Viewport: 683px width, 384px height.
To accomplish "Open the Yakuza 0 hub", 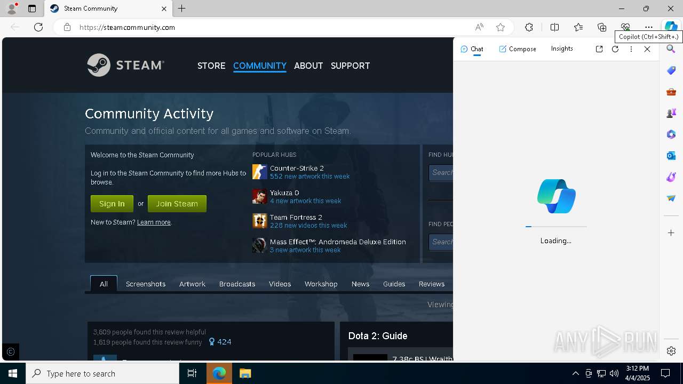I will 284,193.
